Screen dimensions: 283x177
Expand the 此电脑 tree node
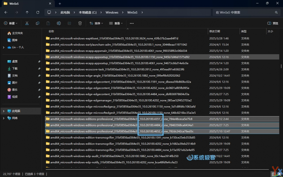(x=4, y=111)
